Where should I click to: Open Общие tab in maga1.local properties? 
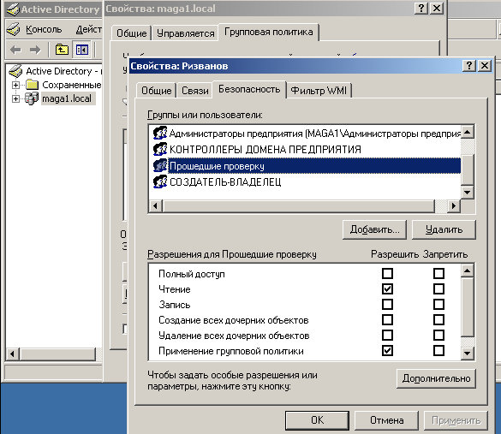[x=131, y=33]
